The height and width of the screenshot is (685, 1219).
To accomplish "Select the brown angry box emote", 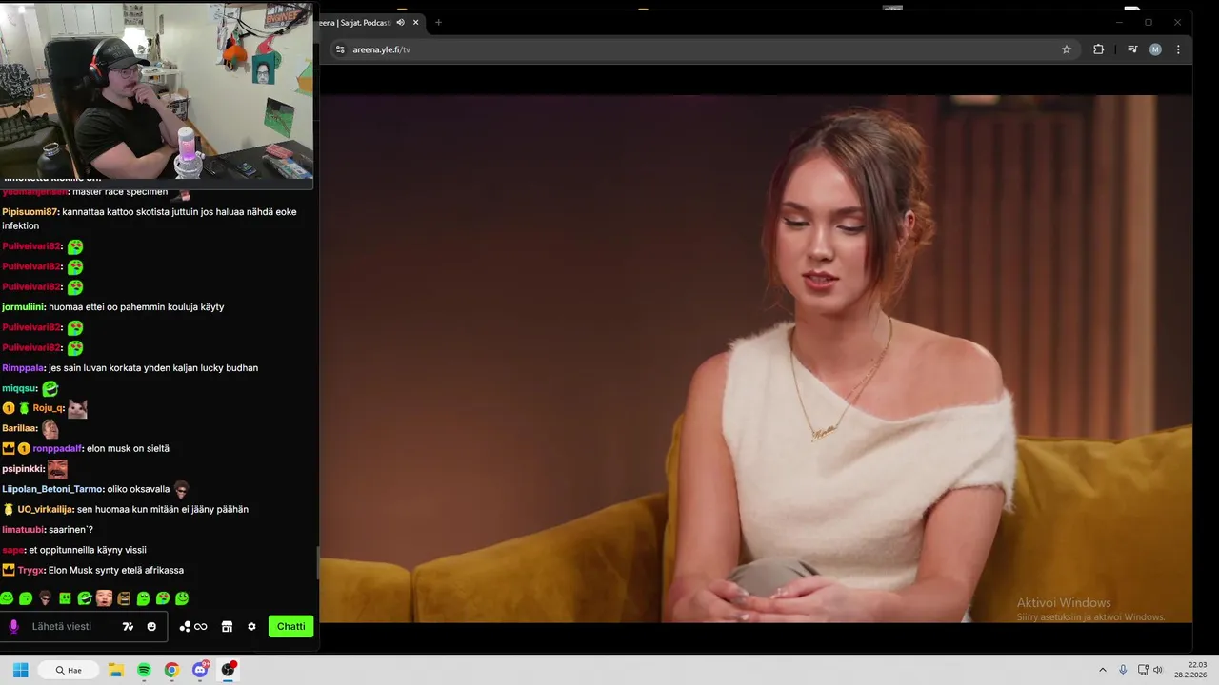I will coord(124,598).
